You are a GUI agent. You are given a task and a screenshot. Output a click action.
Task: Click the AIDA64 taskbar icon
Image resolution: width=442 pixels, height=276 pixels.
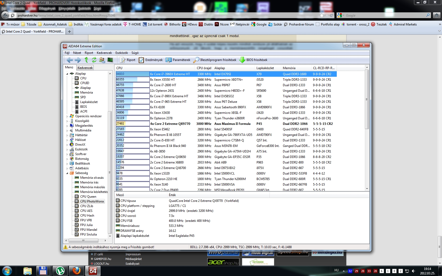click(93, 271)
